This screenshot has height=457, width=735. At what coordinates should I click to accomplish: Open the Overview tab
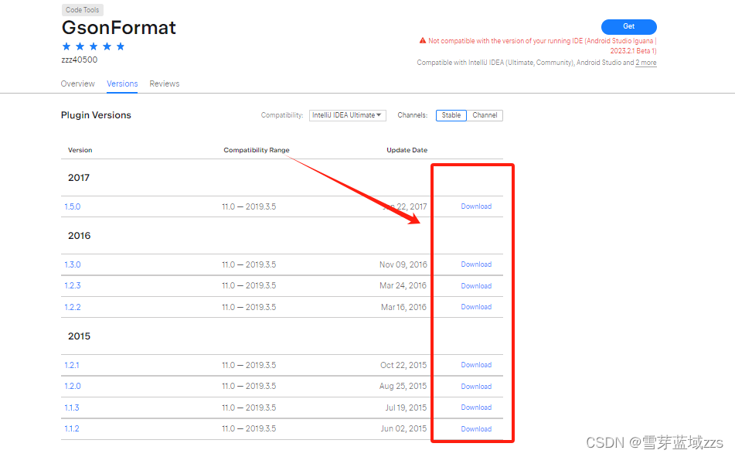(78, 84)
